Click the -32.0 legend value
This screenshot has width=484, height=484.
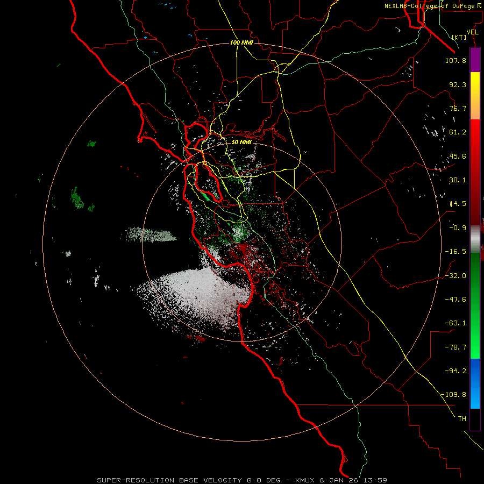[x=455, y=276]
